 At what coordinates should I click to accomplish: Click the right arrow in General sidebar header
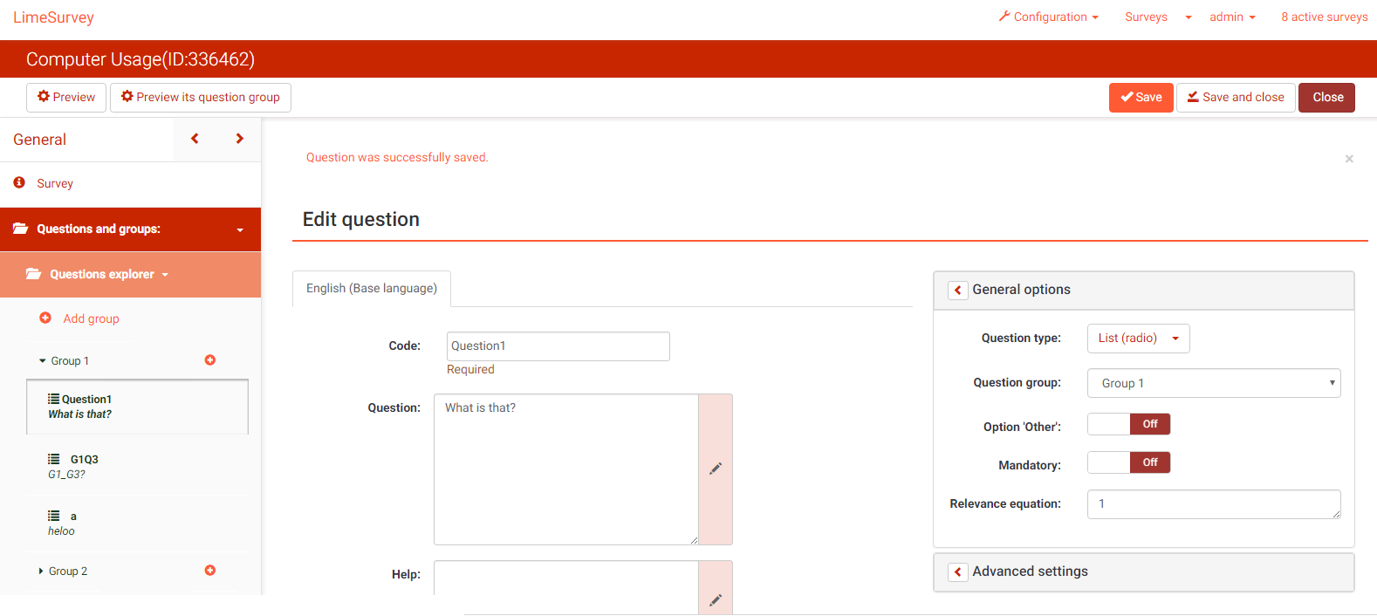pos(240,139)
